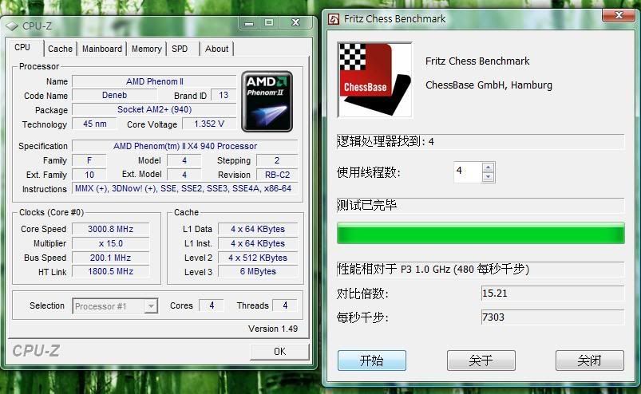
Task: Click the L1 Data 4 x 64 KBytes value
Action: click(258, 229)
